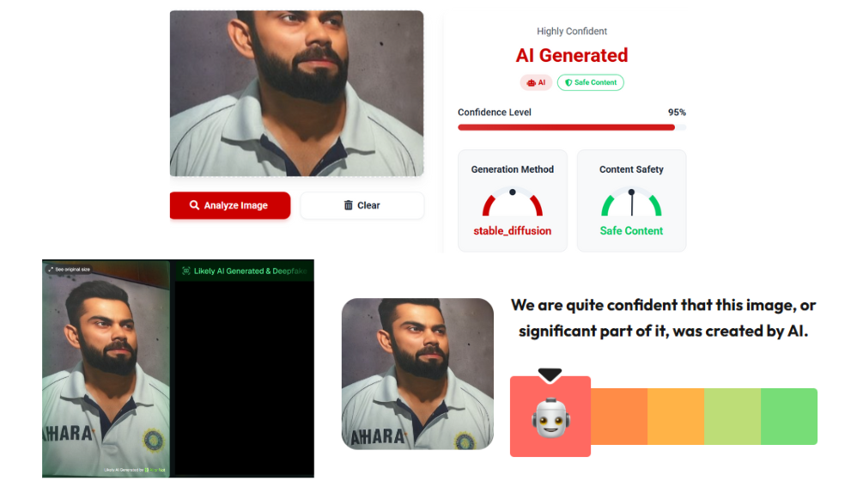Select the uploaded portrait preview at top

[297, 94]
